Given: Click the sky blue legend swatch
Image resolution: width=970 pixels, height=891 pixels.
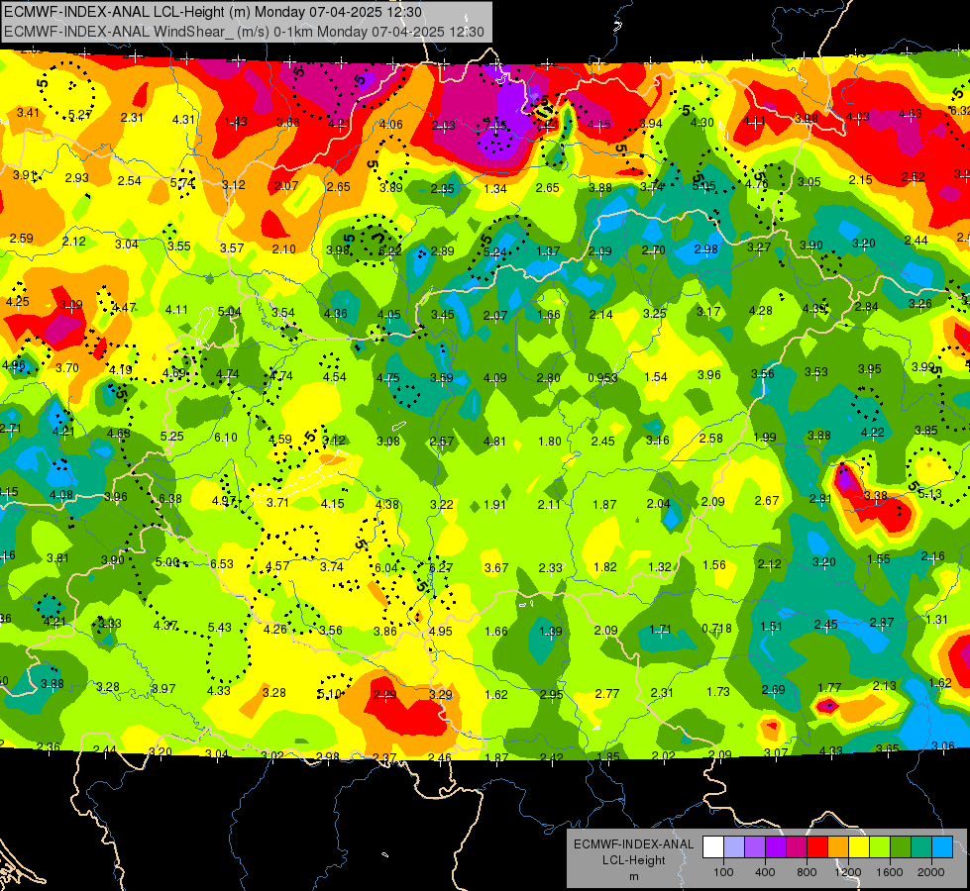Looking at the screenshot, I should click(941, 847).
